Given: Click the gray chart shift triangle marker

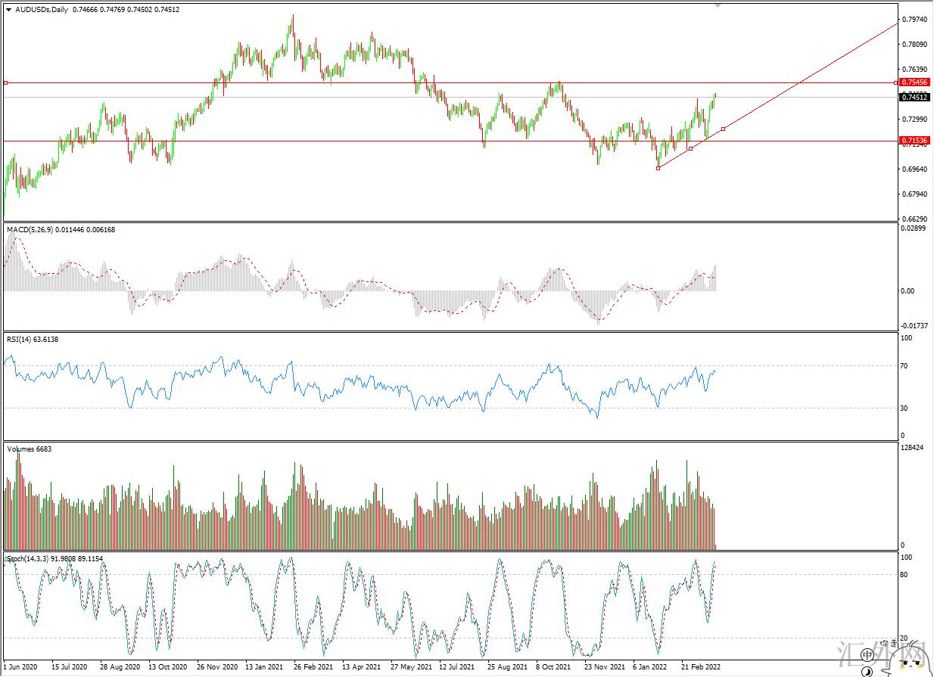Looking at the screenshot, I should [x=718, y=5].
